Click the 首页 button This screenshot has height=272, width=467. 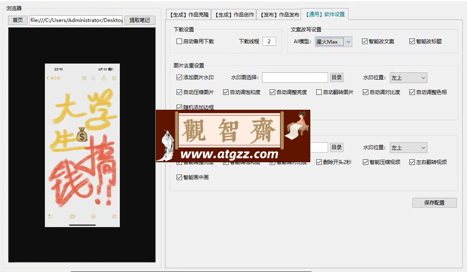(x=18, y=20)
